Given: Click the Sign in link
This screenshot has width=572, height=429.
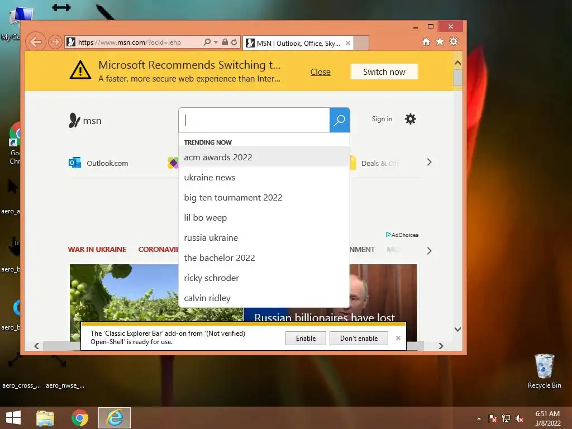Looking at the screenshot, I should [x=382, y=119].
